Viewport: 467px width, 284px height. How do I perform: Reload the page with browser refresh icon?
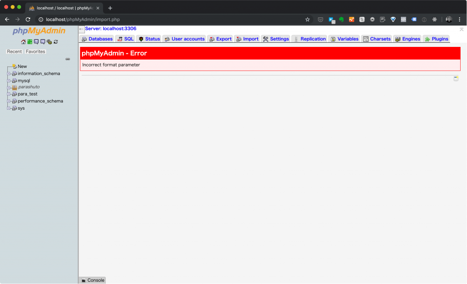(x=29, y=19)
